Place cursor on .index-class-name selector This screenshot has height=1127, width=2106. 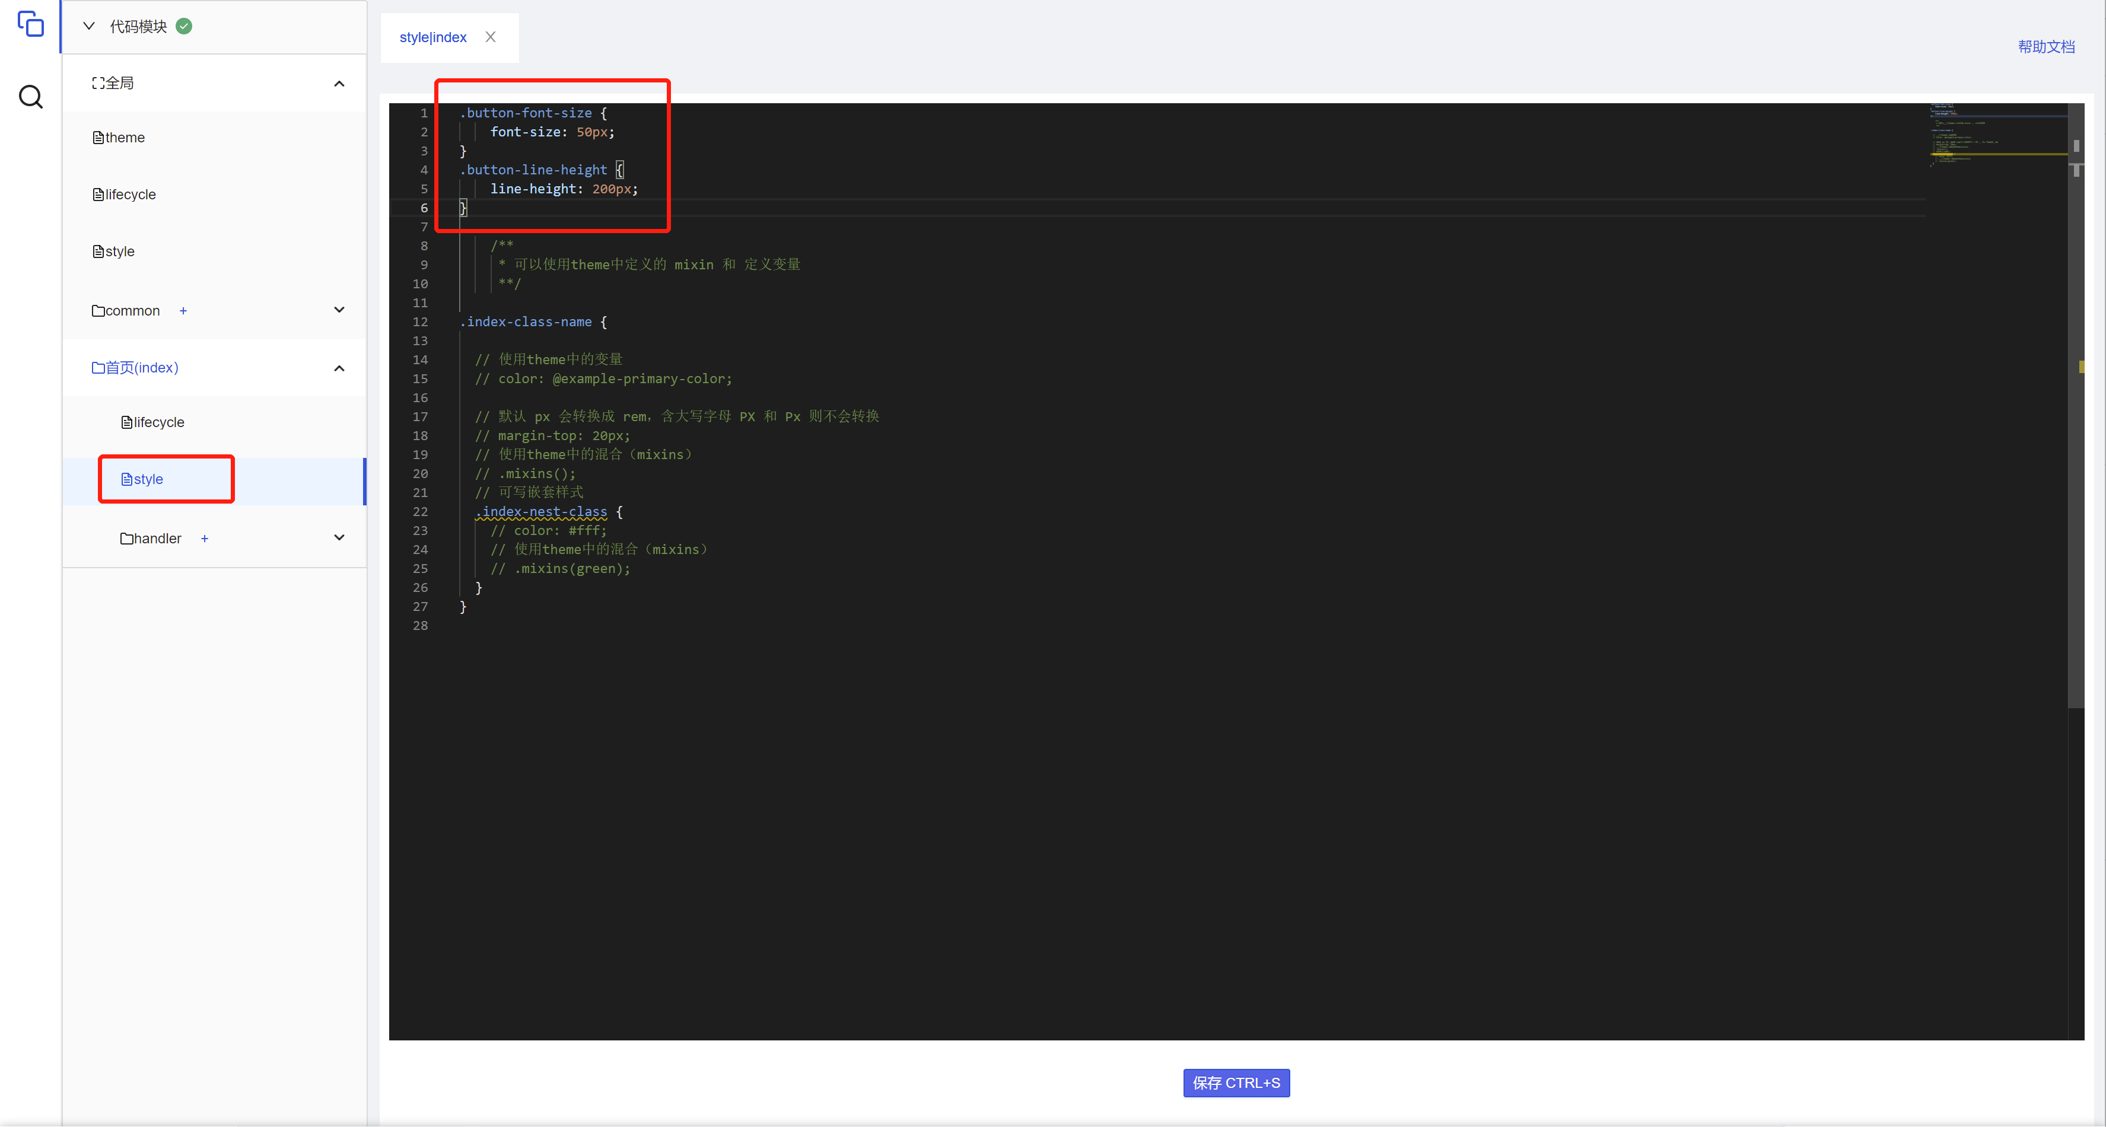coord(526,322)
